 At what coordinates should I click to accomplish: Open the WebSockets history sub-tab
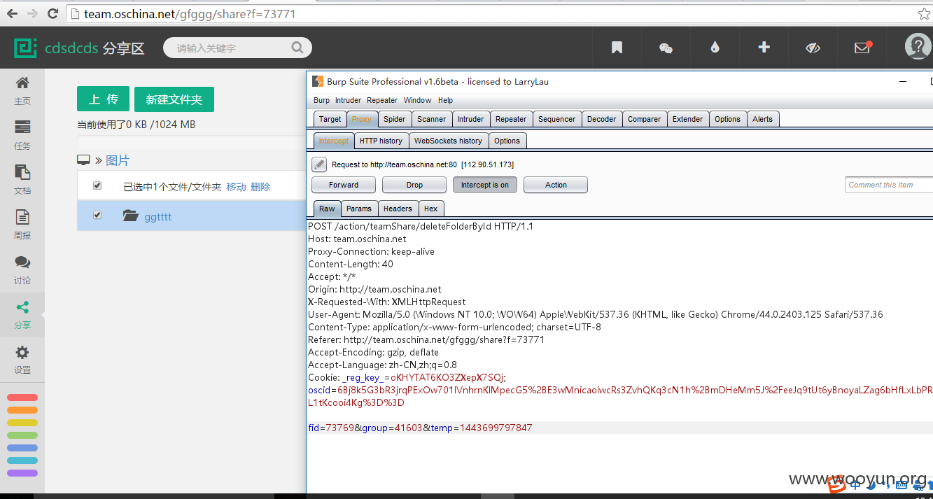tap(449, 141)
